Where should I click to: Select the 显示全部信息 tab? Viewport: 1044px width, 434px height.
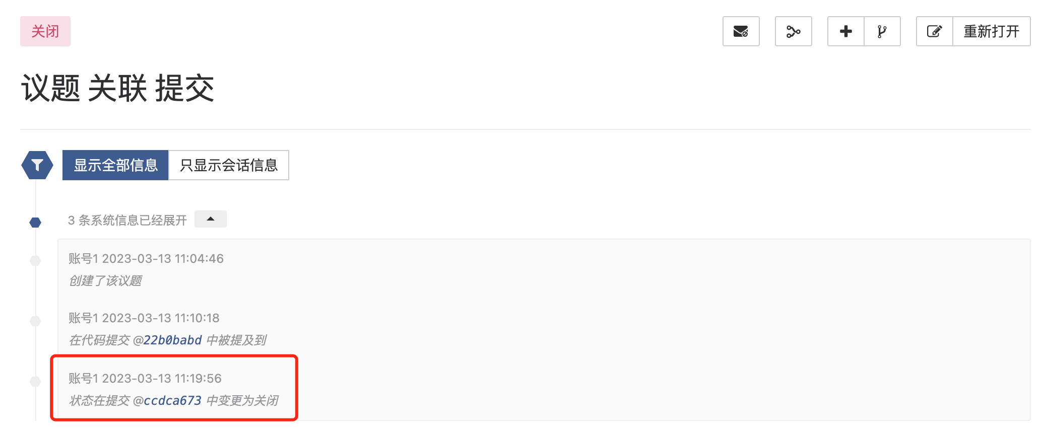click(x=115, y=165)
